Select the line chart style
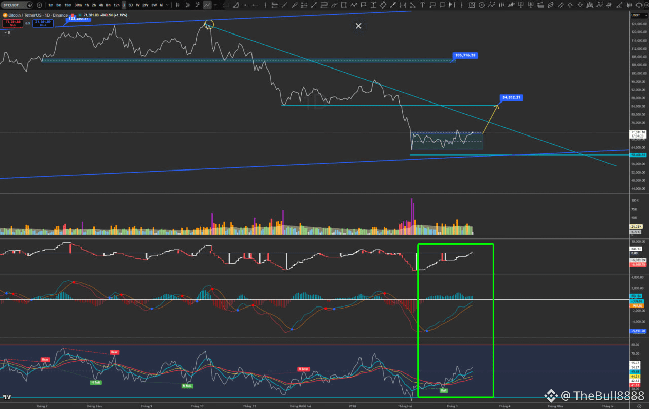The width and height of the screenshot is (649, 409). tap(207, 5)
